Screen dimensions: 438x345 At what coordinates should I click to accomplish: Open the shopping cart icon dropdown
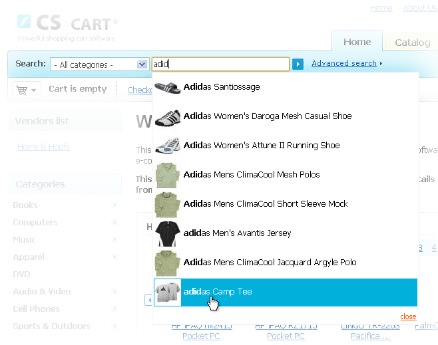tap(26, 90)
